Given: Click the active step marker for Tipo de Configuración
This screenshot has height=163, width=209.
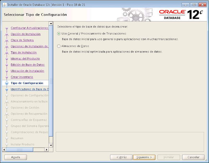Looking at the screenshot, I should click(7, 83).
